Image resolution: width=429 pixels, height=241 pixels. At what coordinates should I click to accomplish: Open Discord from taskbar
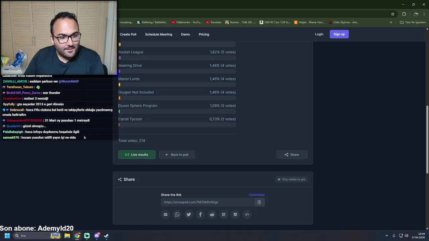[x=97, y=236]
